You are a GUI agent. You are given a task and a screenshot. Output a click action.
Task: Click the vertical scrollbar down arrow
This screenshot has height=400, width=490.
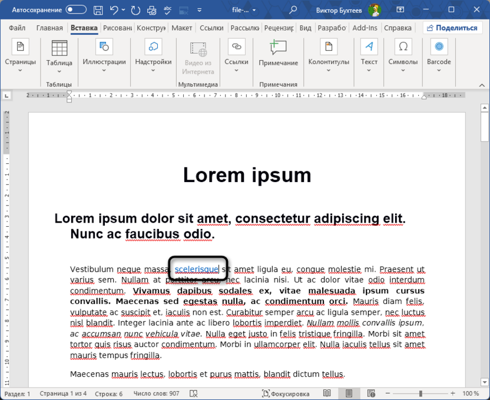coord(484,382)
